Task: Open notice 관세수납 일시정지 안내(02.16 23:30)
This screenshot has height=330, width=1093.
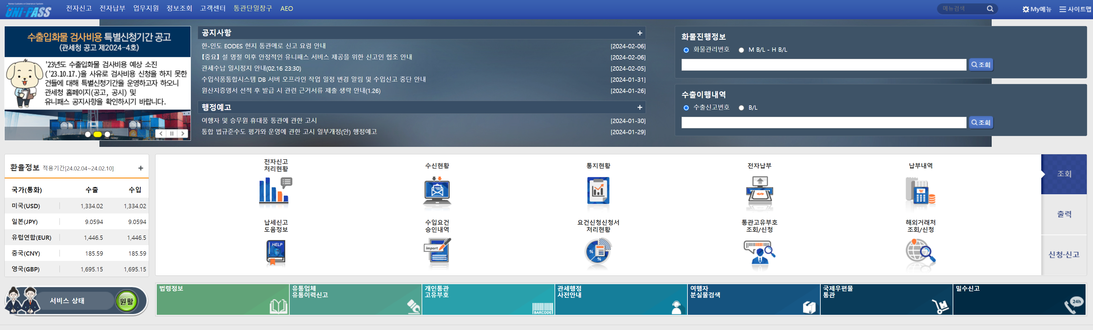Action: coord(251,68)
